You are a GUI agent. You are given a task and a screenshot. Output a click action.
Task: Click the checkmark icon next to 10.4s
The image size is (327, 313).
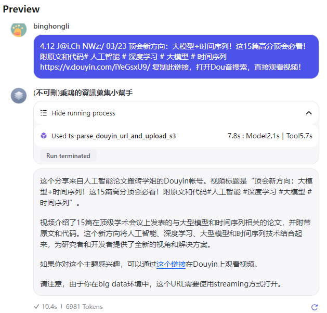click(x=36, y=306)
